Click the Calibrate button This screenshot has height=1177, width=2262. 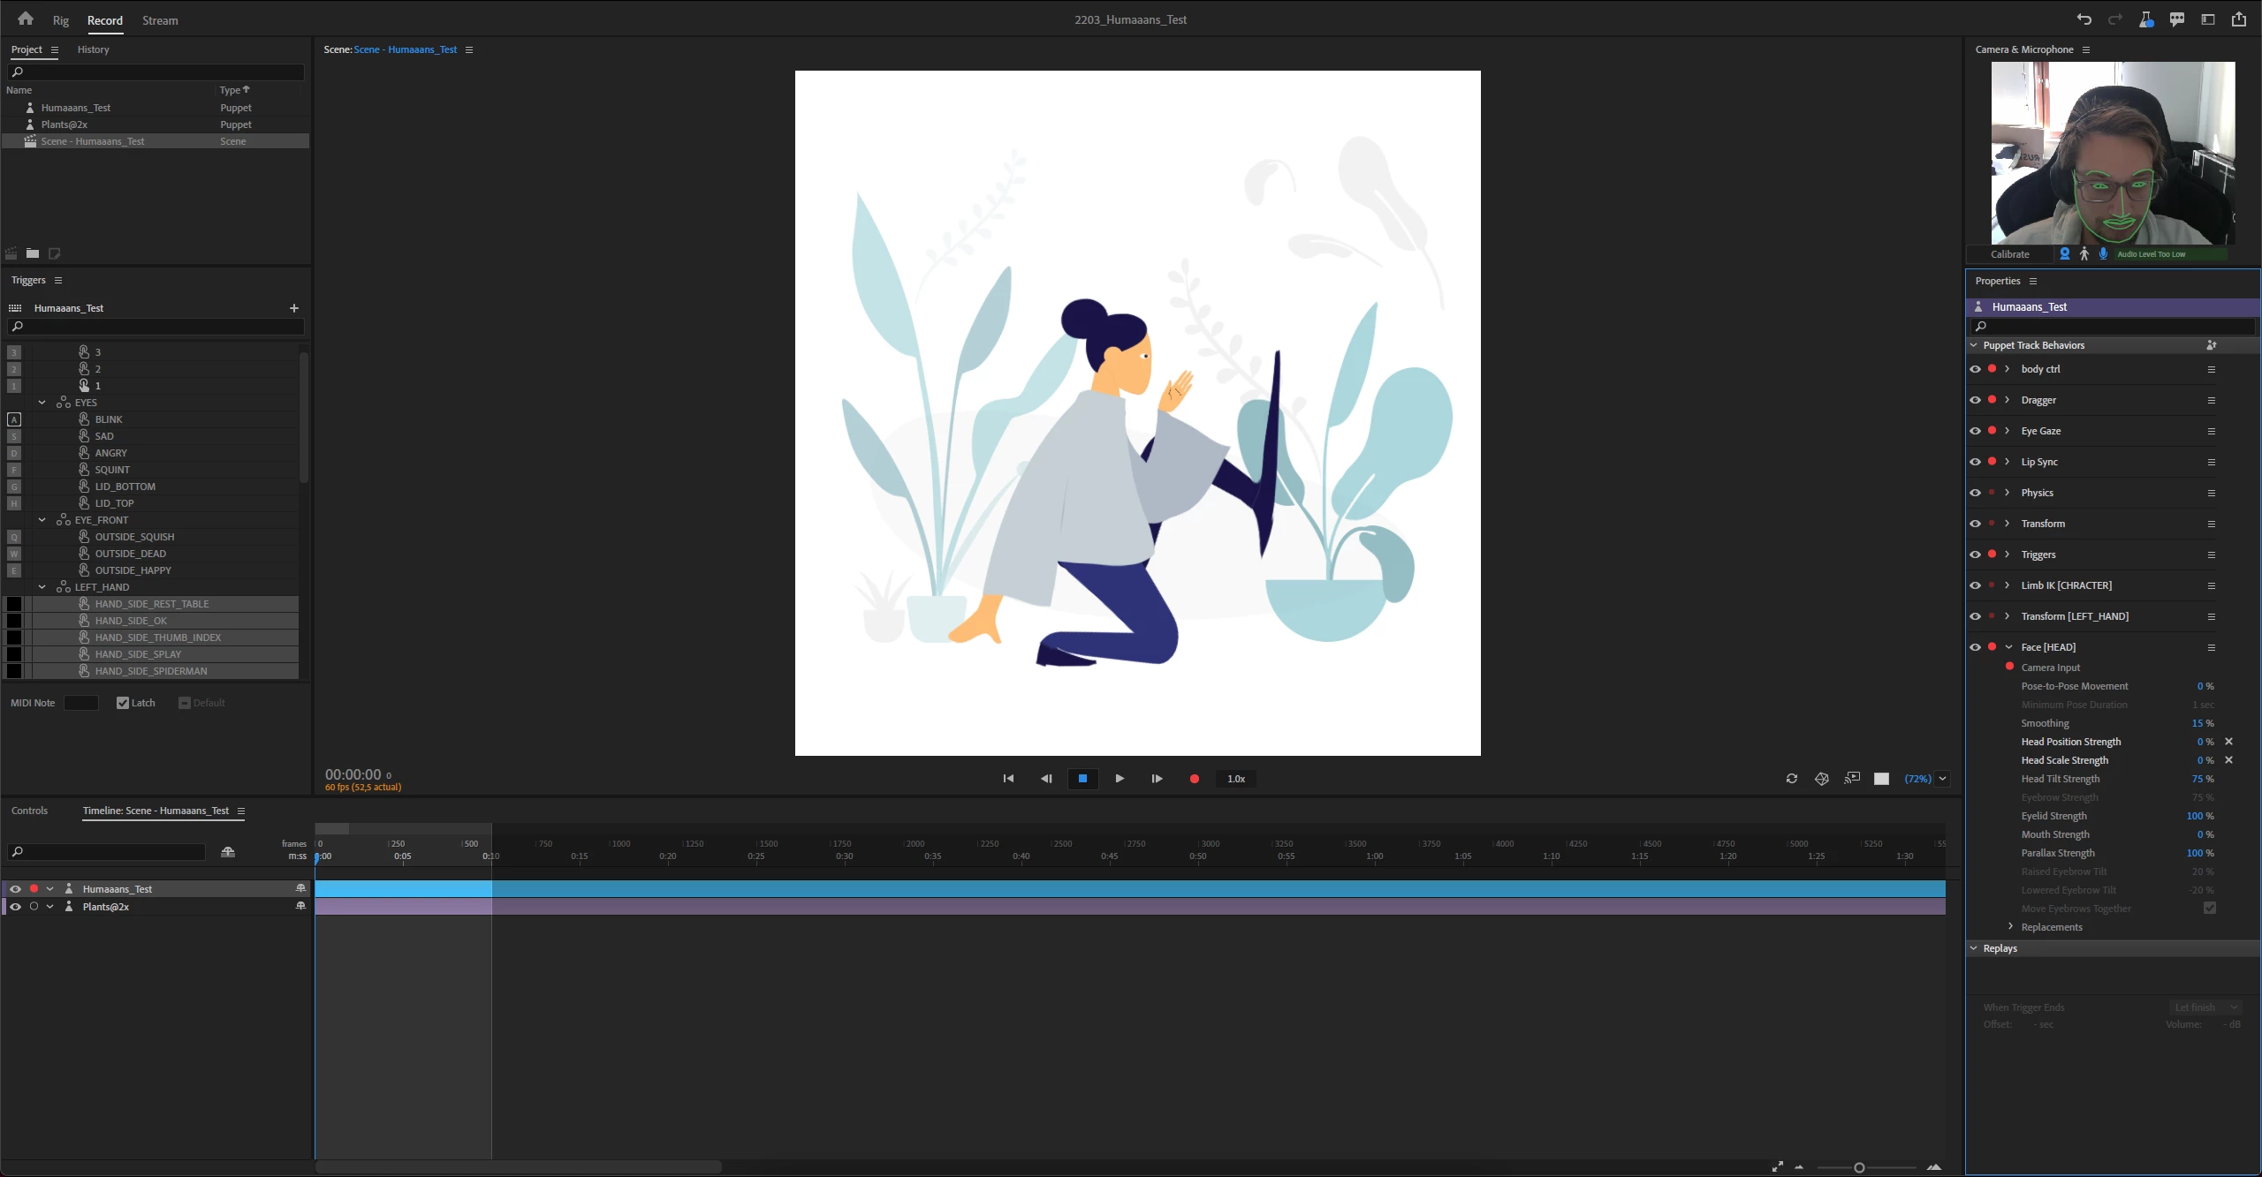(x=2010, y=254)
